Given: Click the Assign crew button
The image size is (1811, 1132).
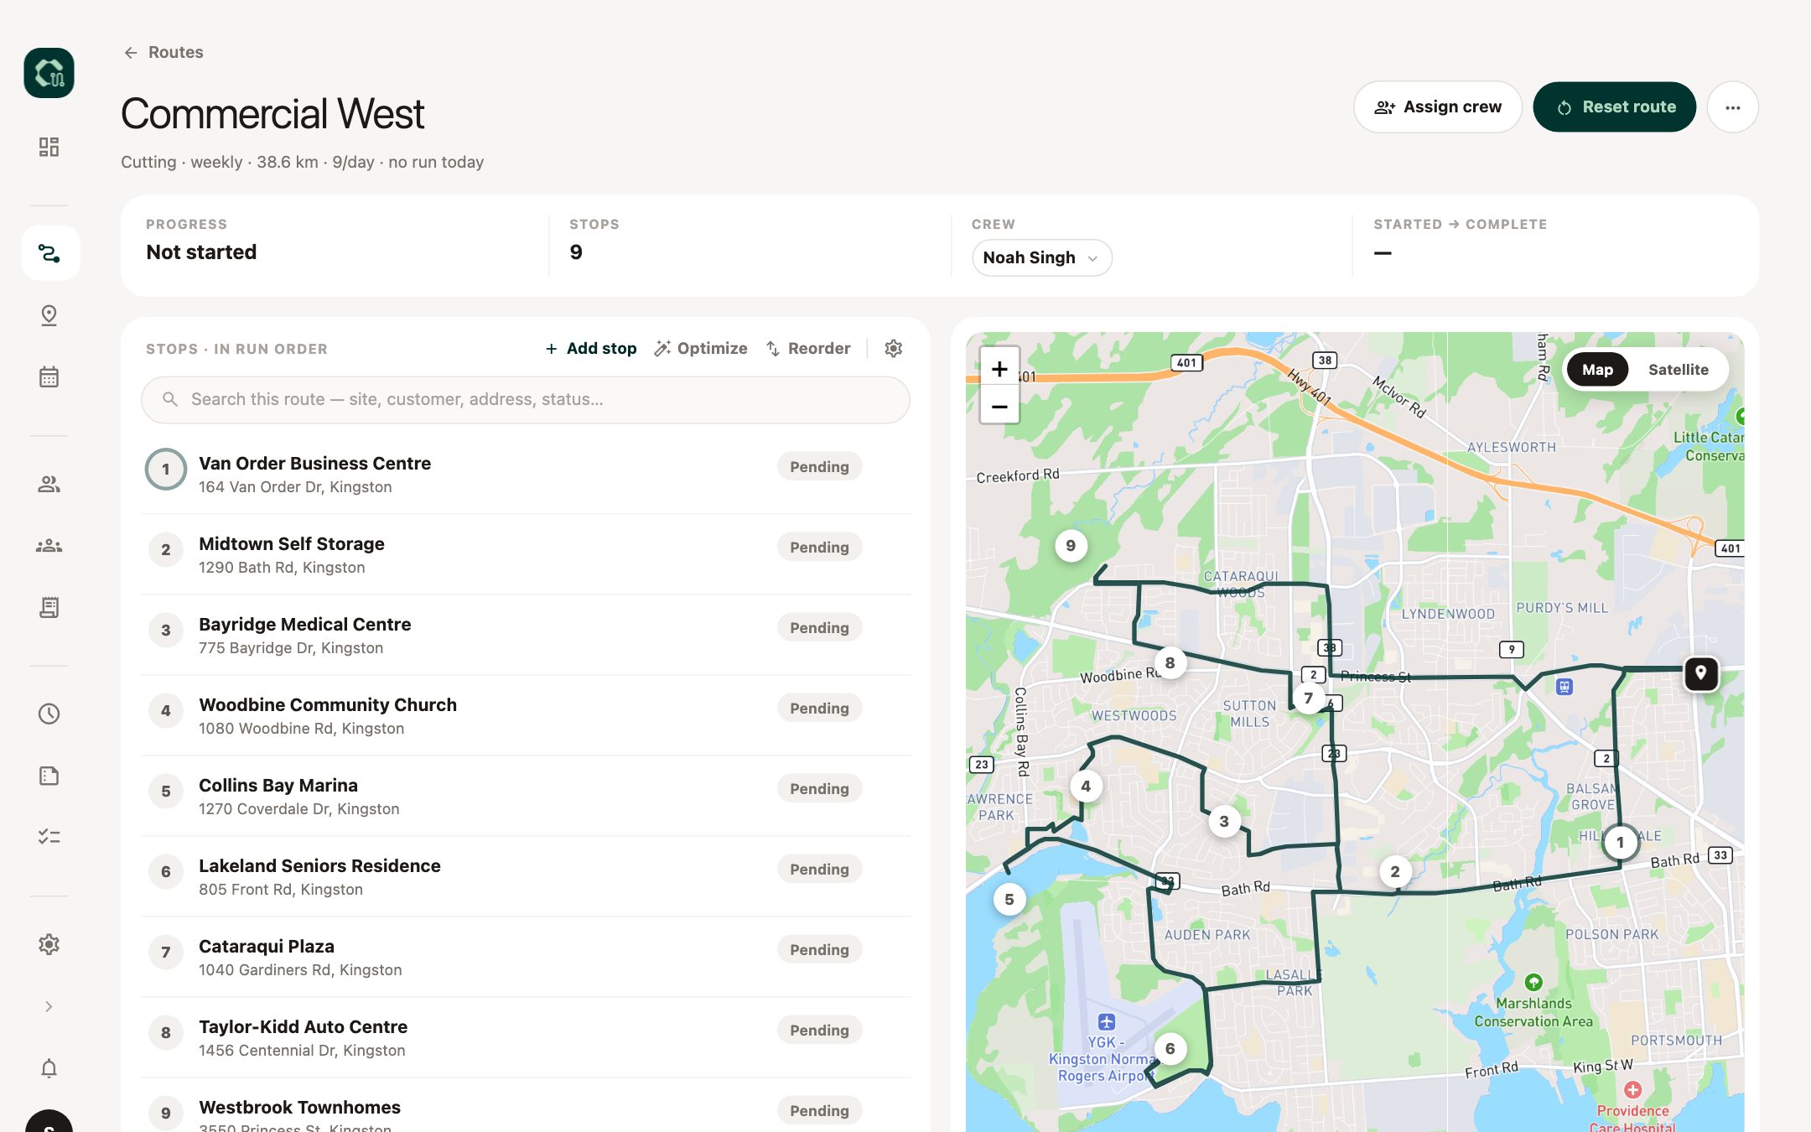Looking at the screenshot, I should point(1437,107).
